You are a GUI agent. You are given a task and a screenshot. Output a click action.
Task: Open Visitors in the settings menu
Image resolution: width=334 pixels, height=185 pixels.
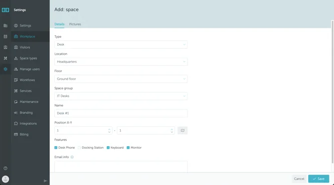tap(30, 47)
